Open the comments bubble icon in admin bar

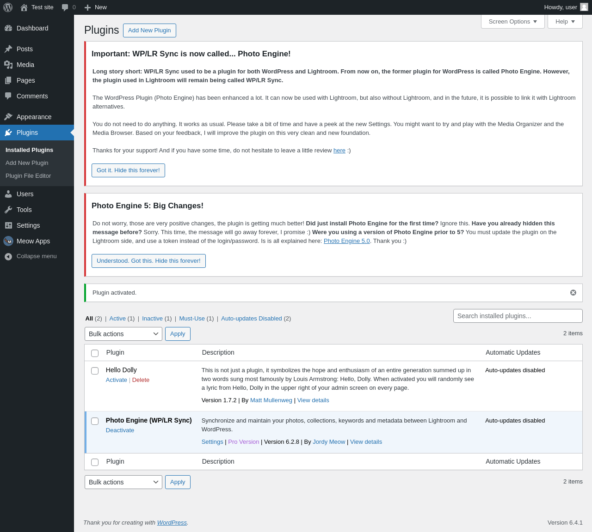point(65,7)
